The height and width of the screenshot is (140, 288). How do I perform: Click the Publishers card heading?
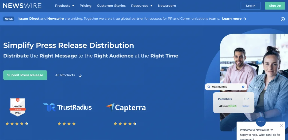pos(225,99)
